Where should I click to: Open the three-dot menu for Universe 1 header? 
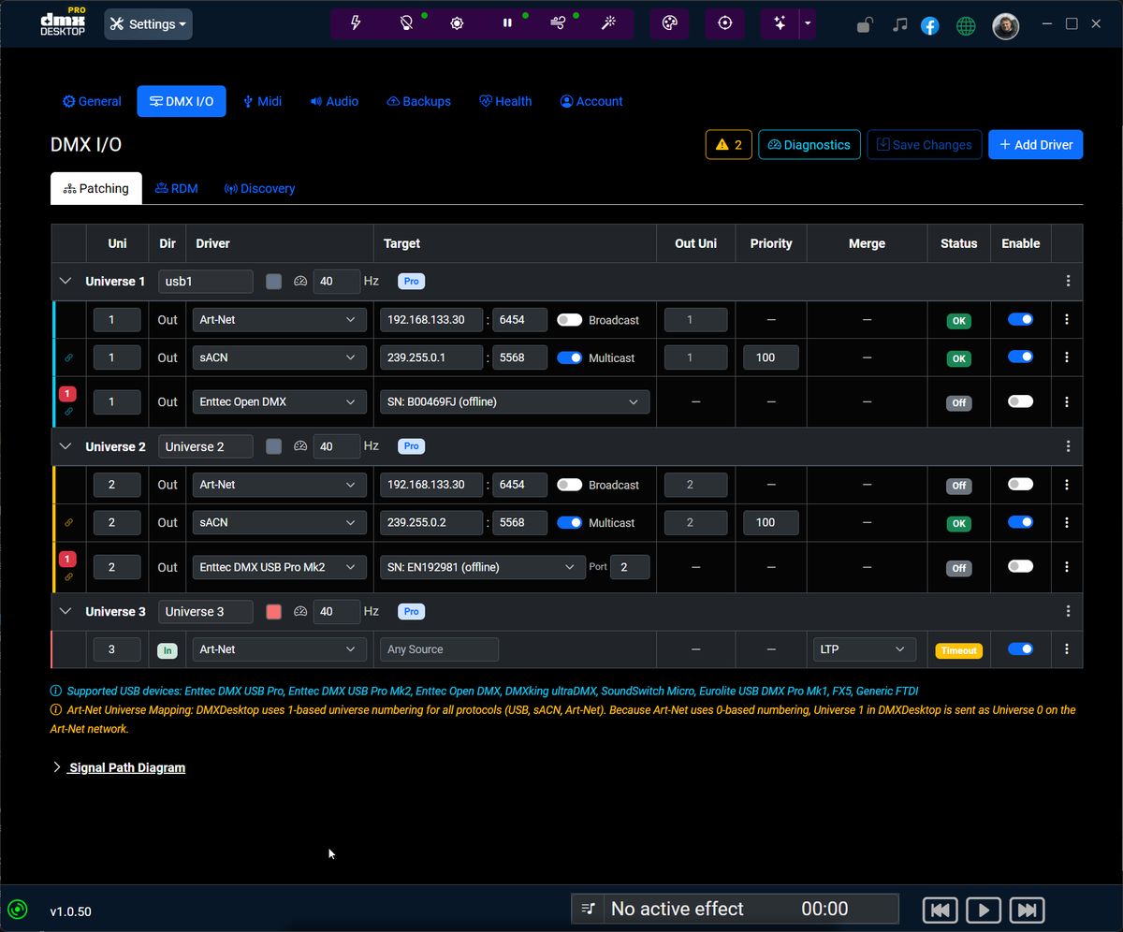tap(1068, 281)
